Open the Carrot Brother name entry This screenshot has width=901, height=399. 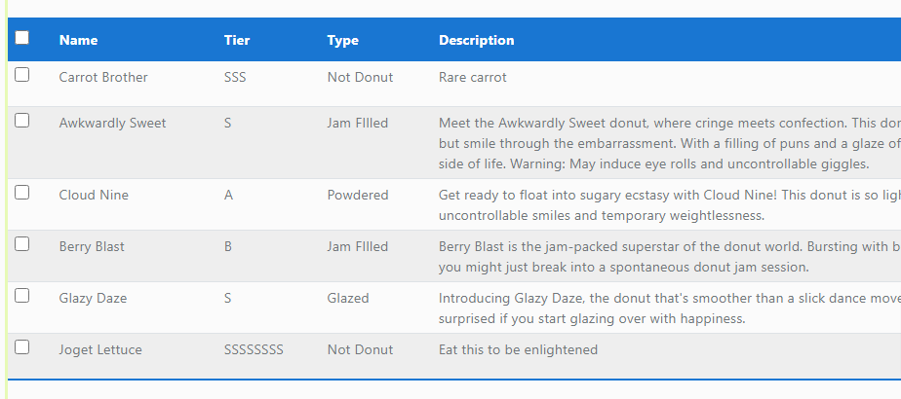103,77
